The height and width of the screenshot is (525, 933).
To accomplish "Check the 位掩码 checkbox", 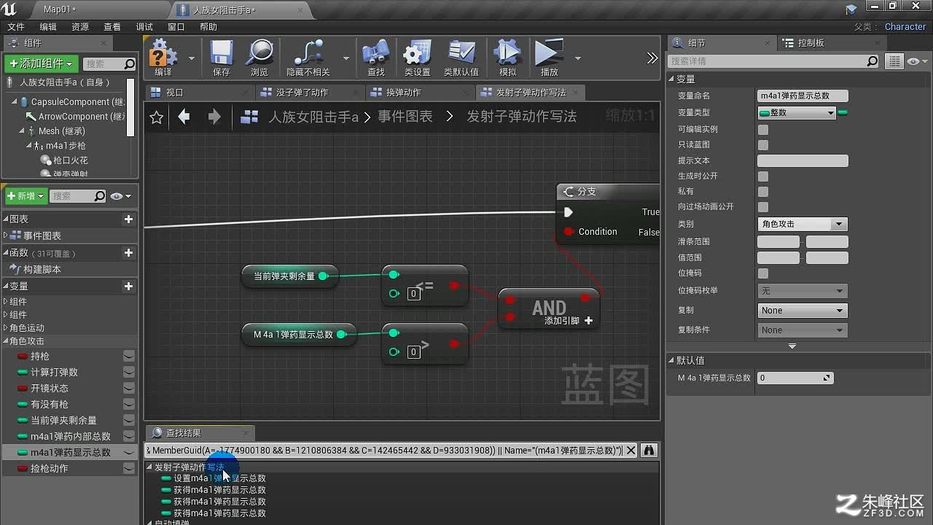I will 763,273.
